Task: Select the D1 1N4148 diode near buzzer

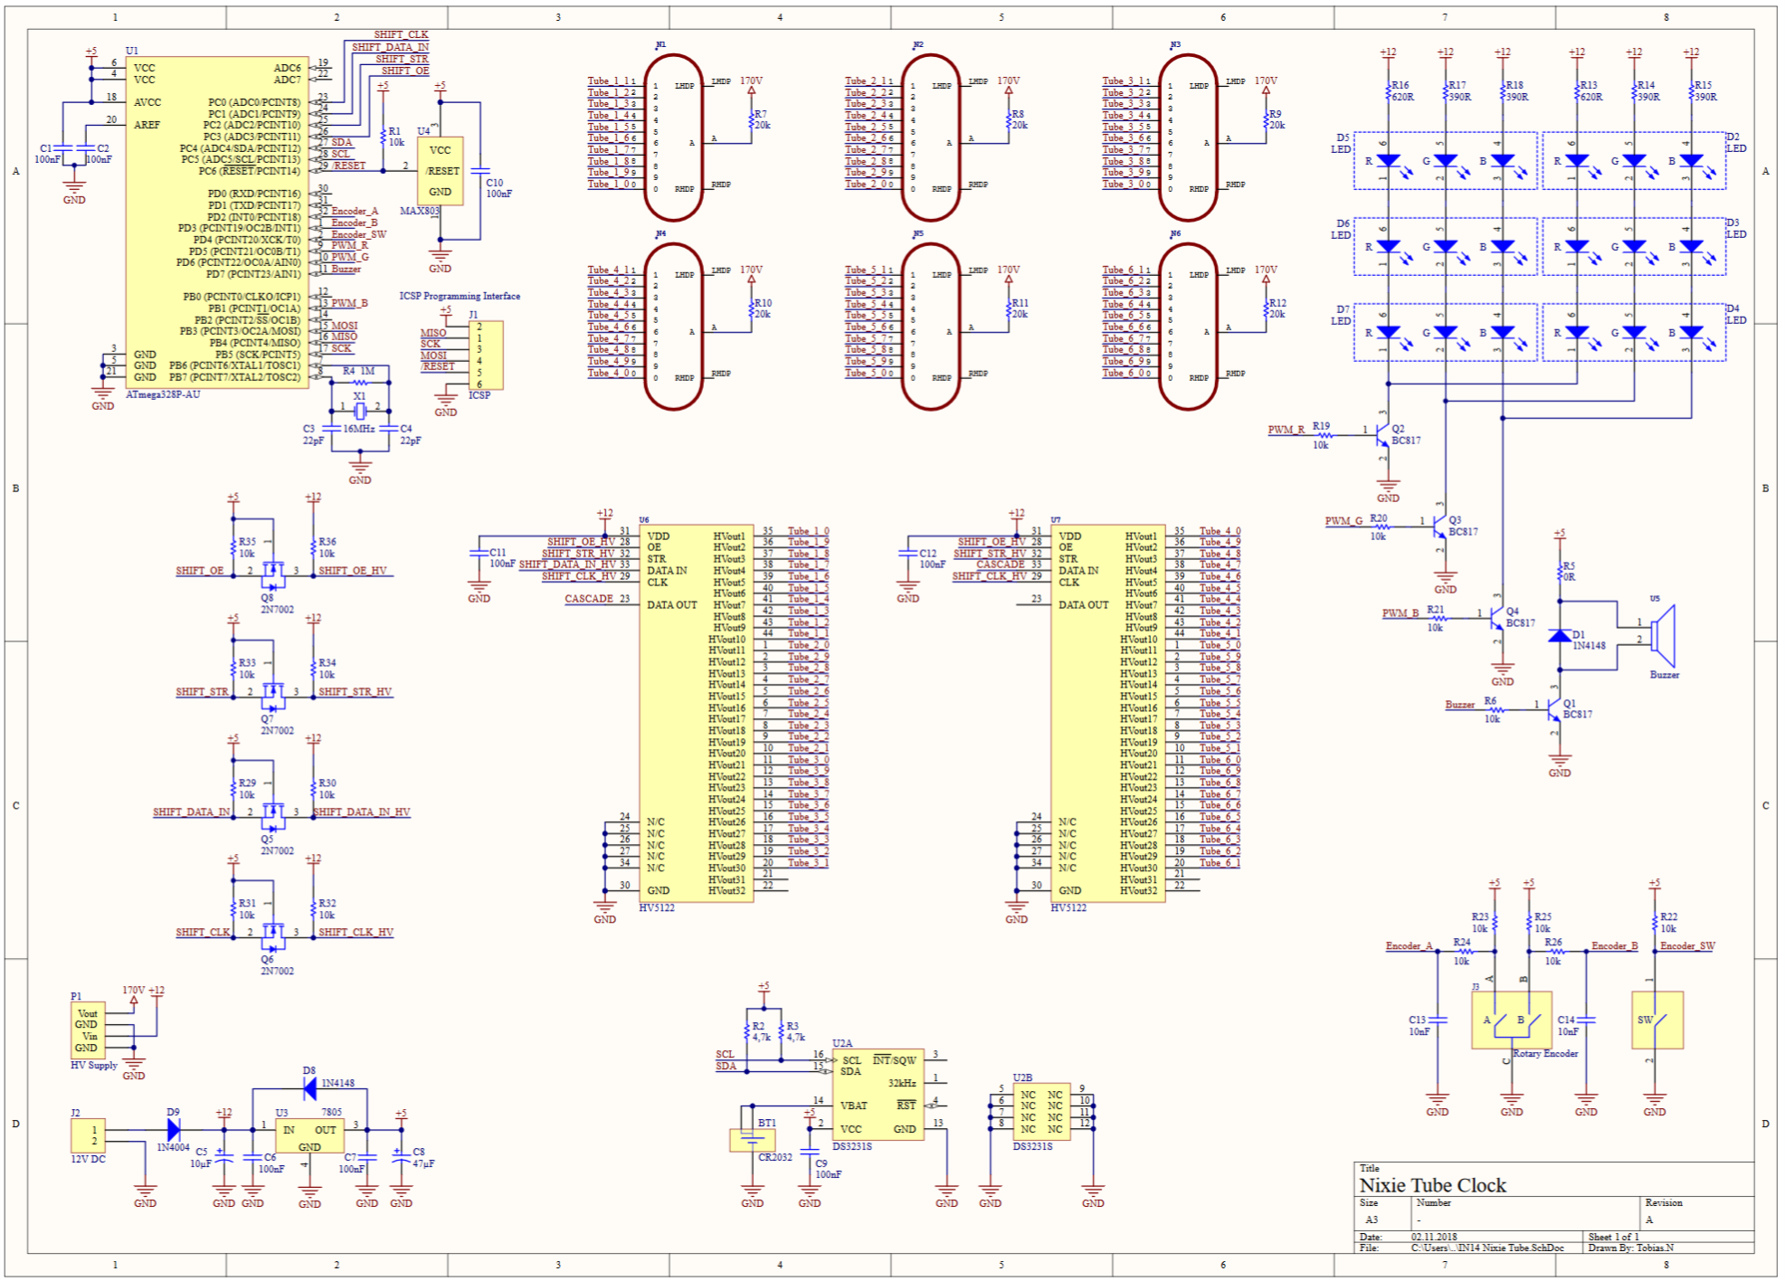Action: click(1559, 635)
